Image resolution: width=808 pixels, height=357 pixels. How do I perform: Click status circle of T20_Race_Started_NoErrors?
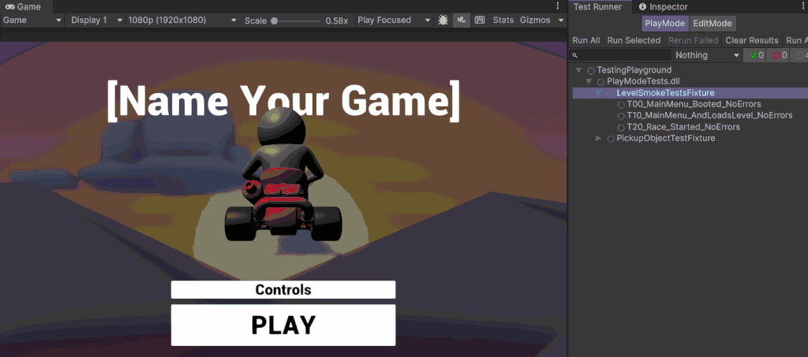click(621, 127)
